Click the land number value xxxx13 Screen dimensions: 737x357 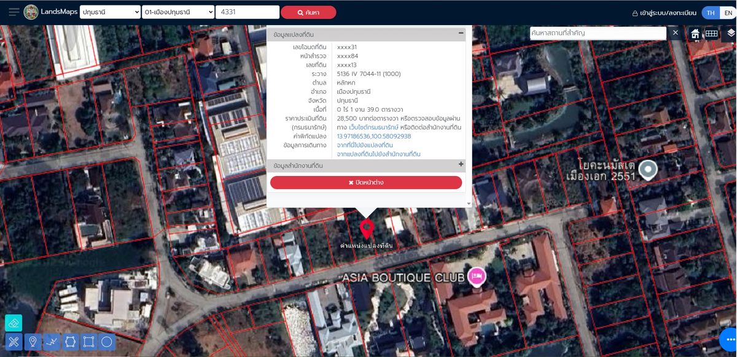click(x=347, y=65)
